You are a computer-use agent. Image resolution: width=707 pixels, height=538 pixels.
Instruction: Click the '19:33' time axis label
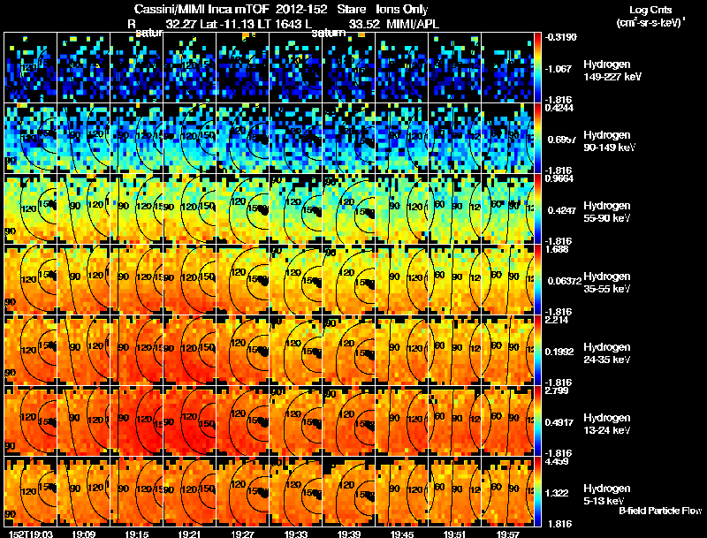296,534
